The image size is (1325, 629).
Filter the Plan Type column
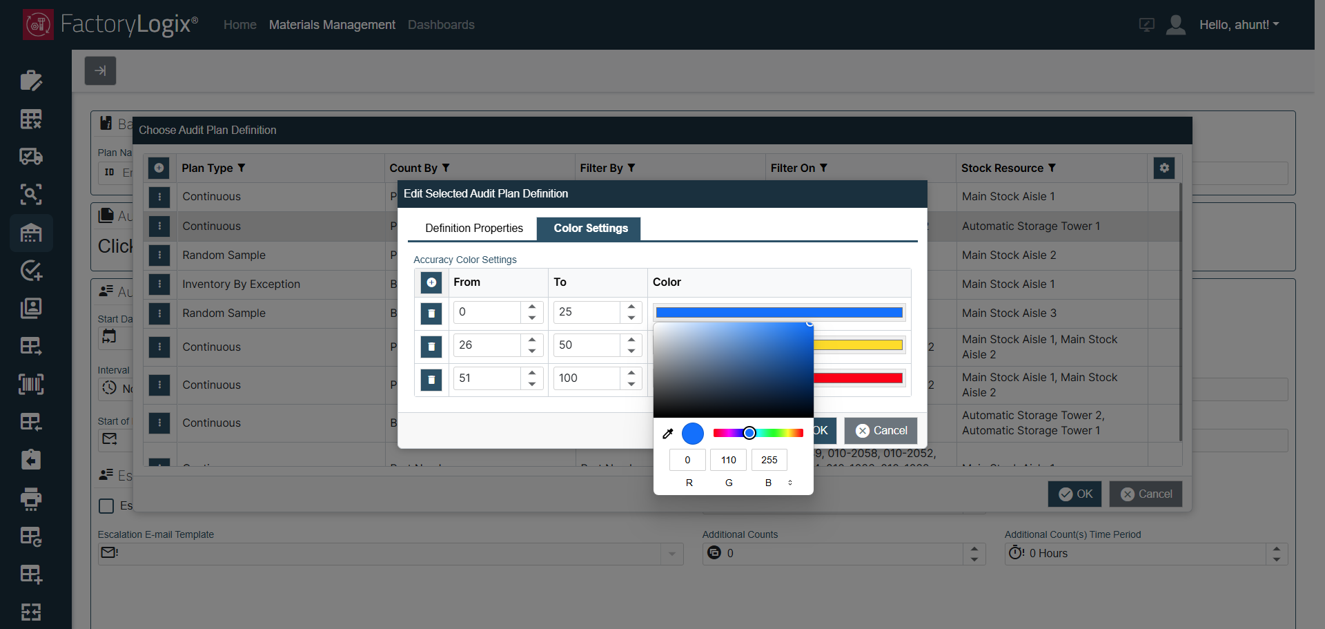[242, 168]
